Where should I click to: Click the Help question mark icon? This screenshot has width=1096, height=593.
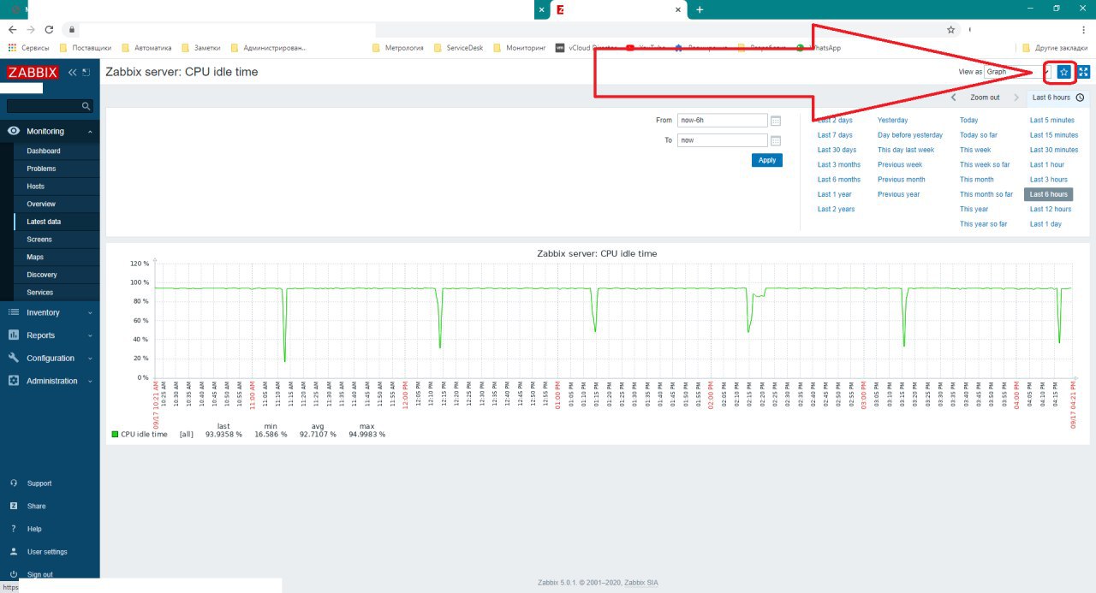tap(14, 529)
